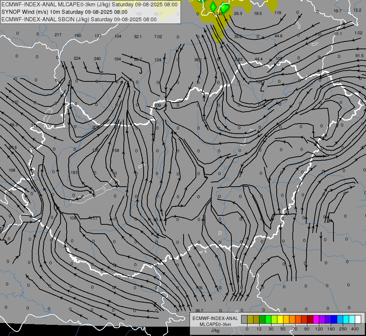Select the magenta swatch in the color legend
The height and width of the screenshot is (336, 366).
tap(316, 320)
